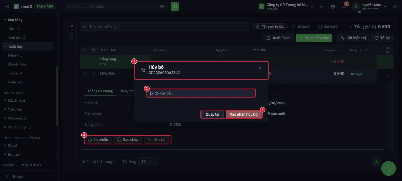Click the Quay lại button

click(213, 114)
